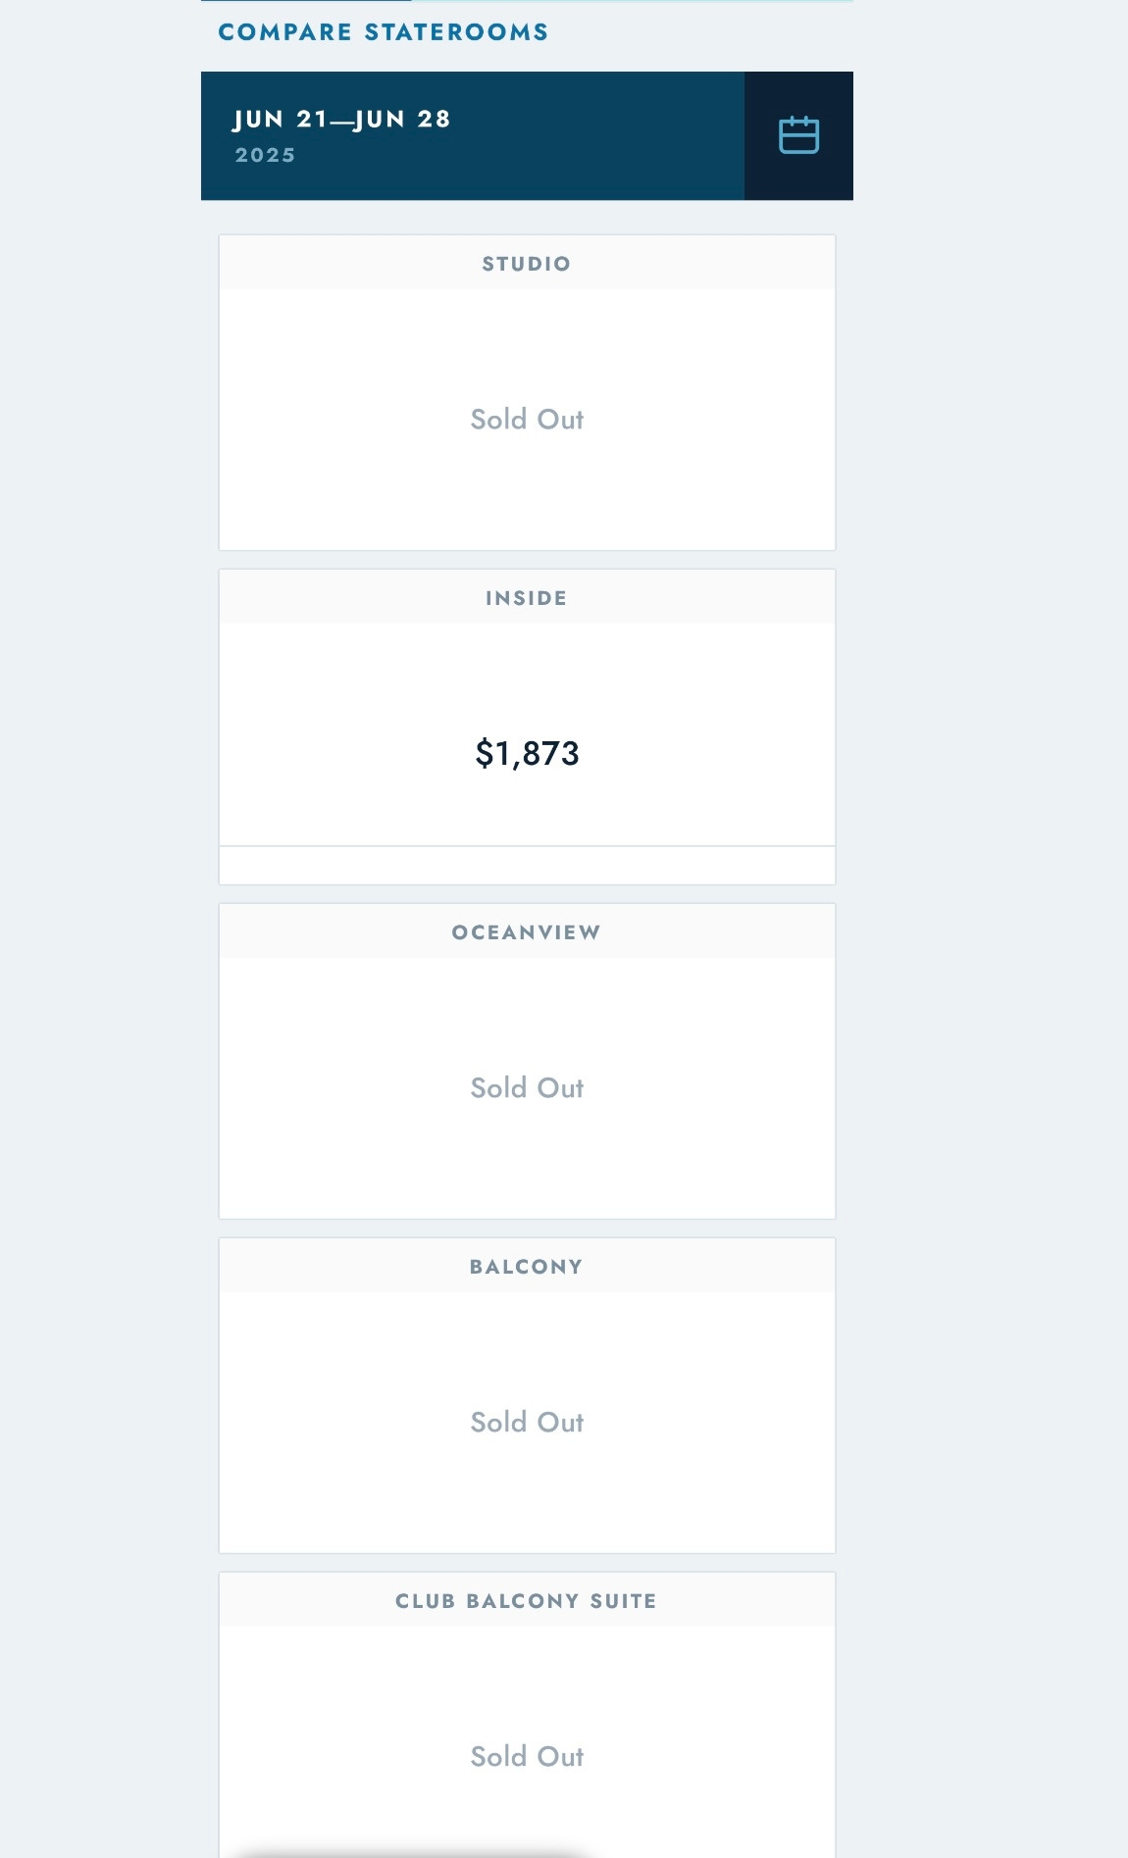The image size is (1128, 1858).
Task: Click the Balcony stateroom header
Action: click(527, 1267)
